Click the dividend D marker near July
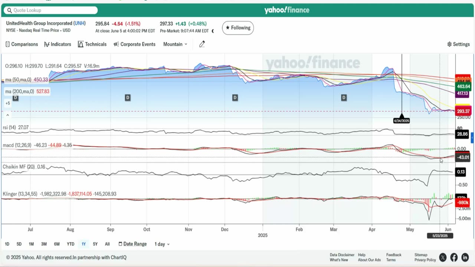The width and height of the screenshot is (475, 267). click(x=15, y=98)
